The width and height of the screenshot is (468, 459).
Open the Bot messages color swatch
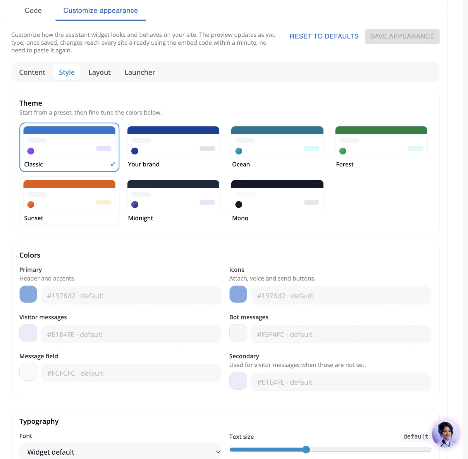tap(238, 333)
